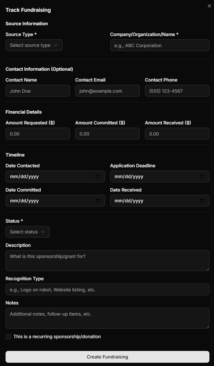Select the Amount Committed field
Screen dimensions: 214x366
(x=107, y=134)
